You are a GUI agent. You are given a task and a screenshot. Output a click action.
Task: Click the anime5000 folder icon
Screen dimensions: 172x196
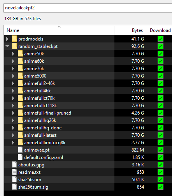click(20, 76)
